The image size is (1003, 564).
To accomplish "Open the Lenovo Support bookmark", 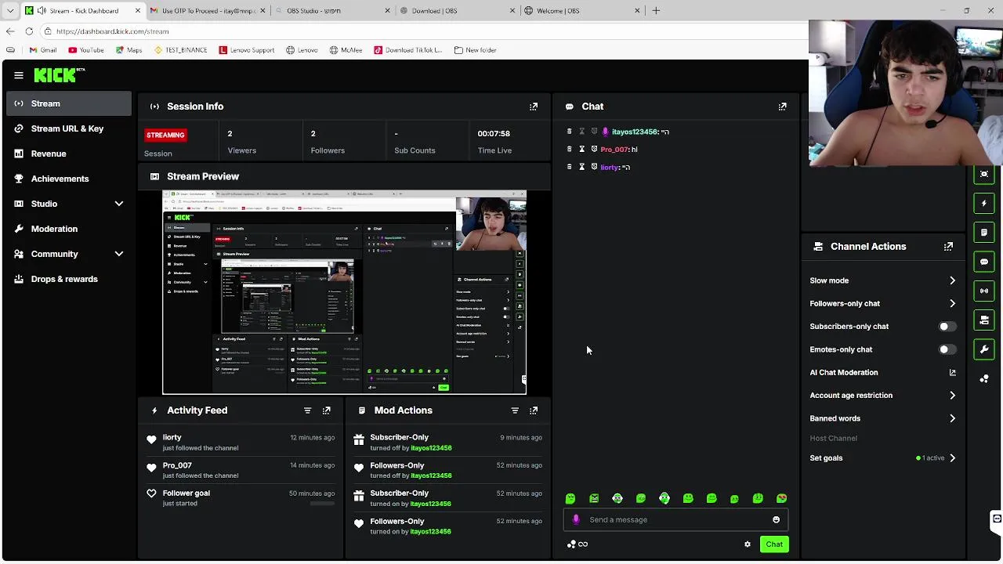I will [247, 50].
